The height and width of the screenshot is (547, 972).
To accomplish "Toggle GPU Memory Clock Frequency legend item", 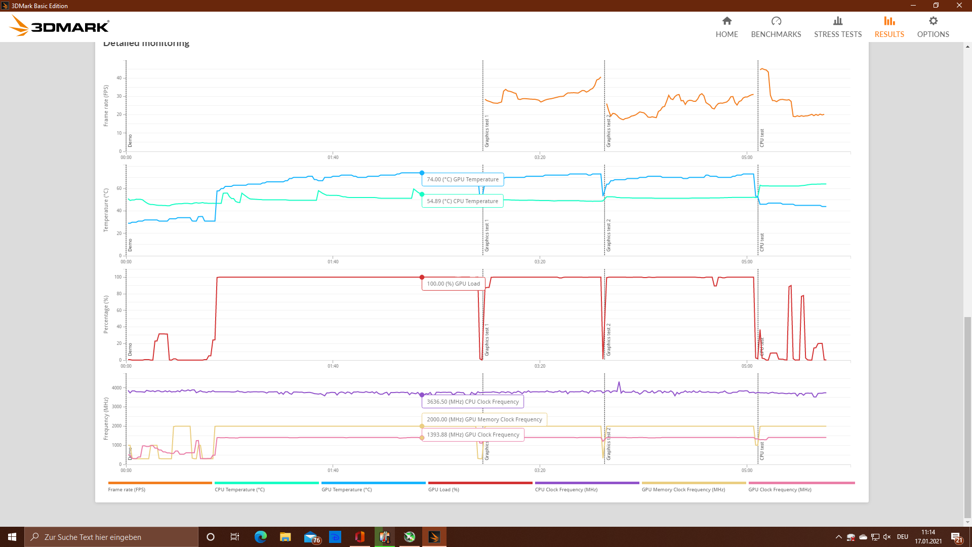I will tap(694, 487).
